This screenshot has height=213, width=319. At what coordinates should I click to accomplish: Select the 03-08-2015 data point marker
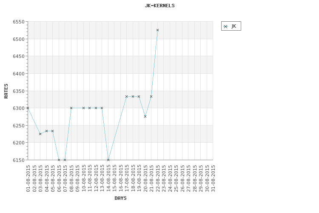click(40, 134)
